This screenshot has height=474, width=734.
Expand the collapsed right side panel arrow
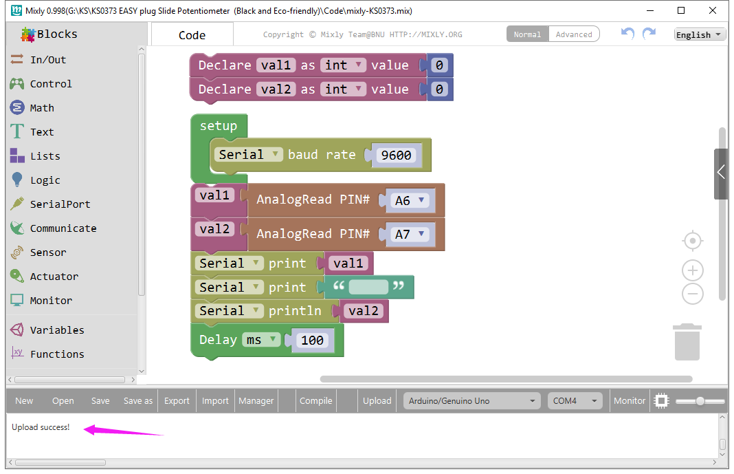(x=720, y=173)
